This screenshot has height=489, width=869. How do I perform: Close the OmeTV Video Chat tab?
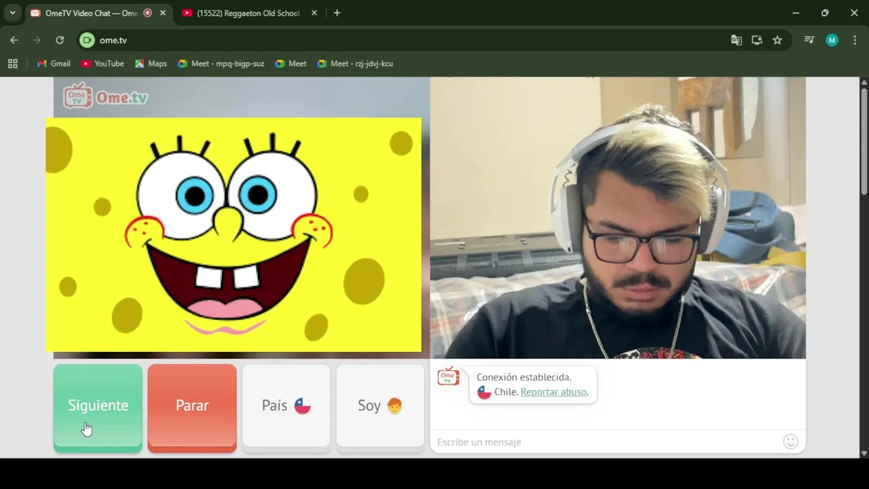pyautogui.click(x=162, y=13)
